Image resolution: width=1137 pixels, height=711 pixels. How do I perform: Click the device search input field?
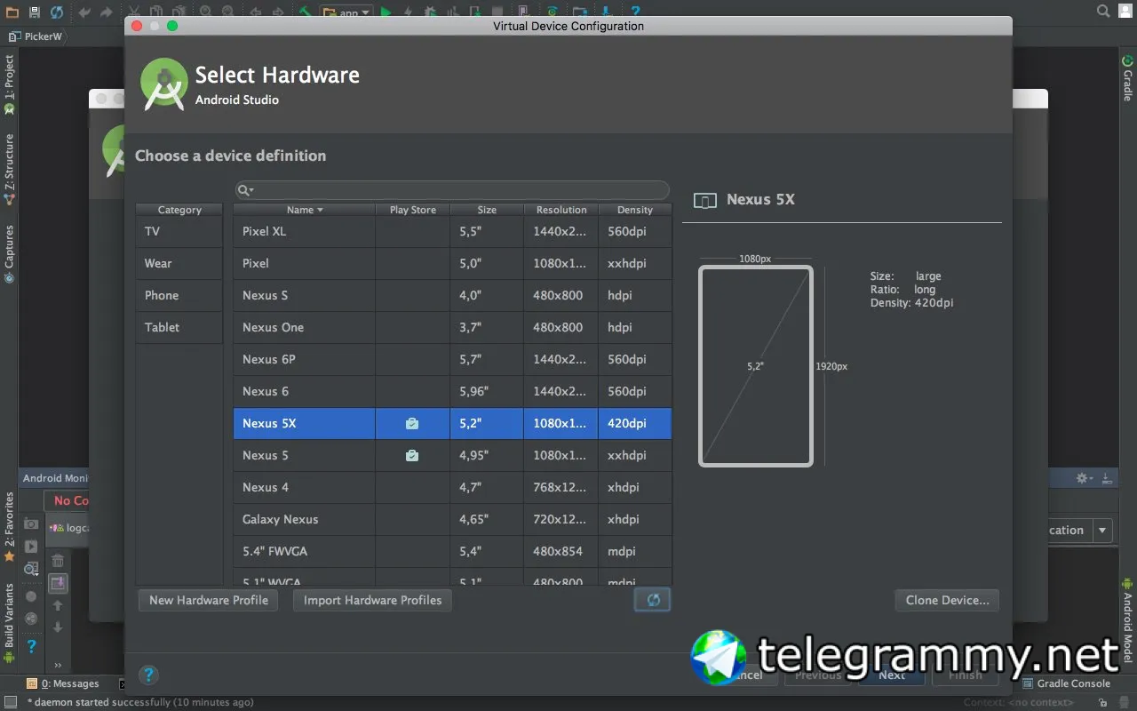(452, 190)
